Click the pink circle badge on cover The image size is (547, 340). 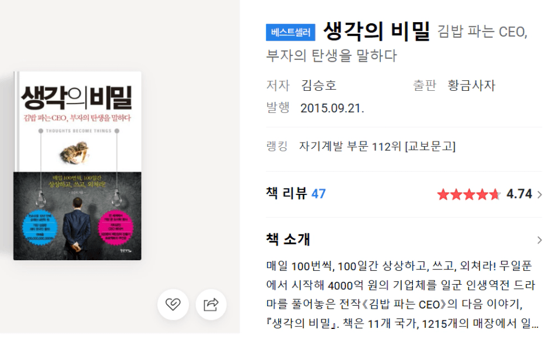(x=116, y=227)
